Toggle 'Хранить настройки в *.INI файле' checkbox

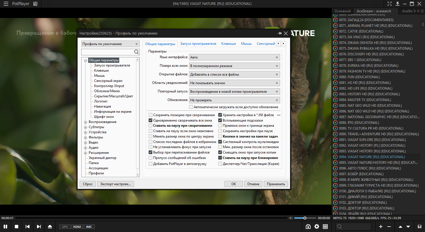click(x=220, y=115)
